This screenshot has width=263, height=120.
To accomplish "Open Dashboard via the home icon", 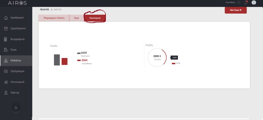I will click(x=6, y=18).
